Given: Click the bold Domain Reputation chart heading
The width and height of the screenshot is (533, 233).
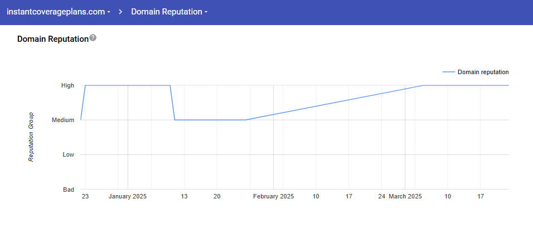Looking at the screenshot, I should pyautogui.click(x=53, y=39).
